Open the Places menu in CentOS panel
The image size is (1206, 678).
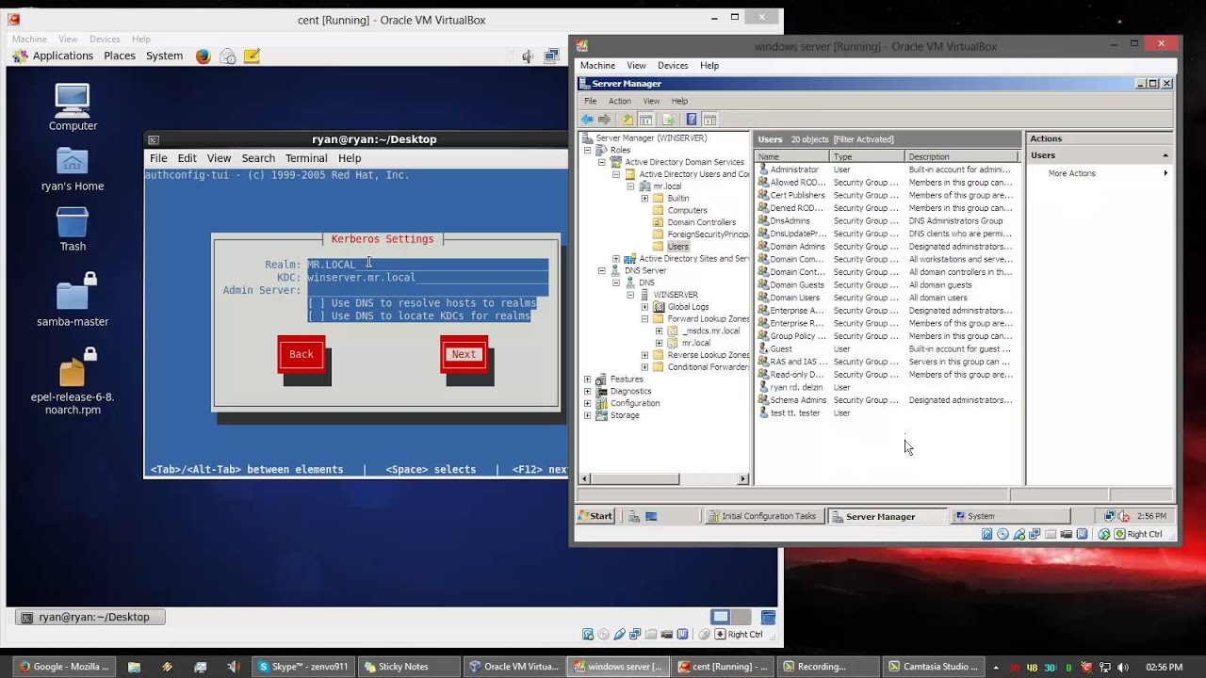click(x=120, y=56)
